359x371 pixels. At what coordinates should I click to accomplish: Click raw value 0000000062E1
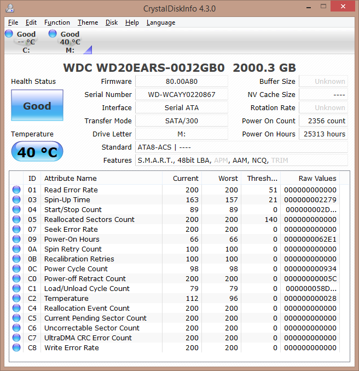tap(310, 239)
